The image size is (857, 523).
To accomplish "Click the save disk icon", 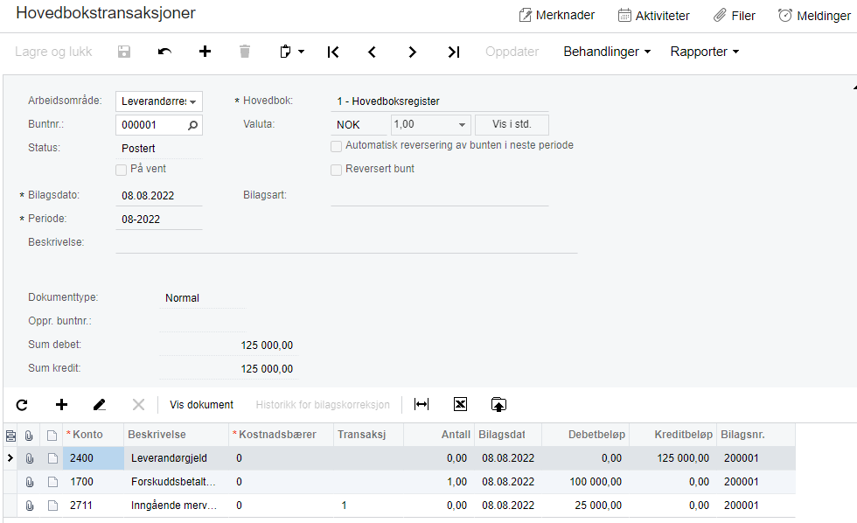I will [124, 52].
